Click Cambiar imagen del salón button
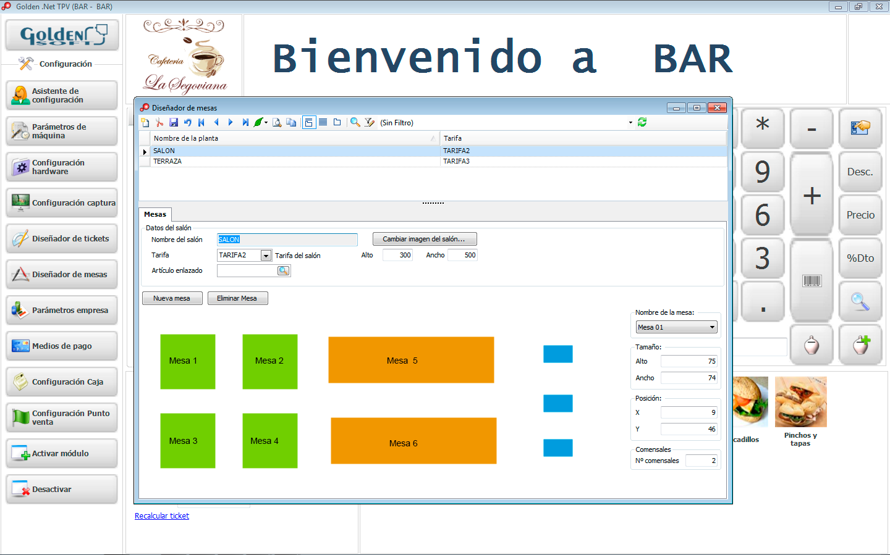The height and width of the screenshot is (555, 890). [425, 239]
